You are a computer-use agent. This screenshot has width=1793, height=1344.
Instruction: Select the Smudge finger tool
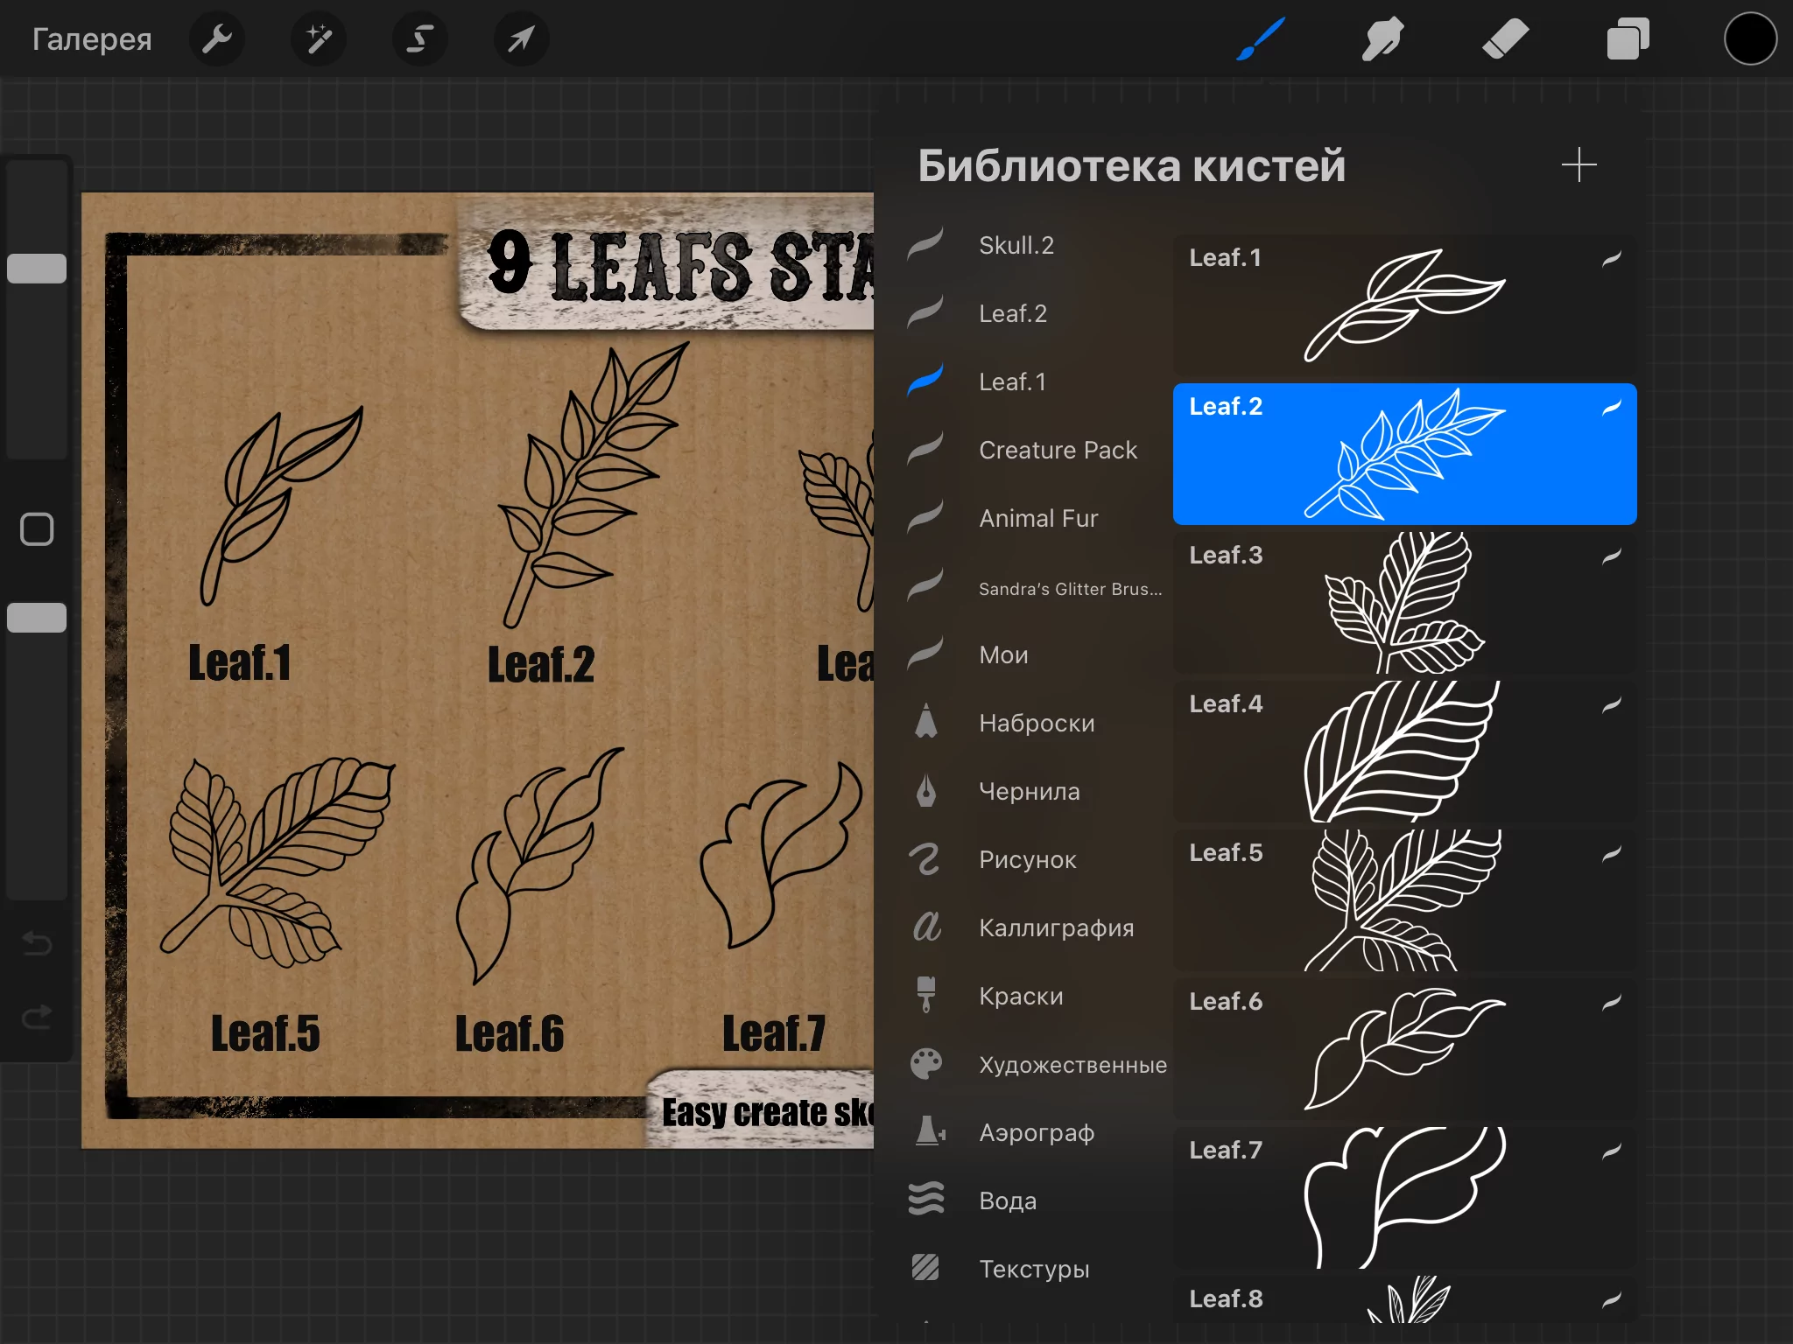tap(1383, 39)
